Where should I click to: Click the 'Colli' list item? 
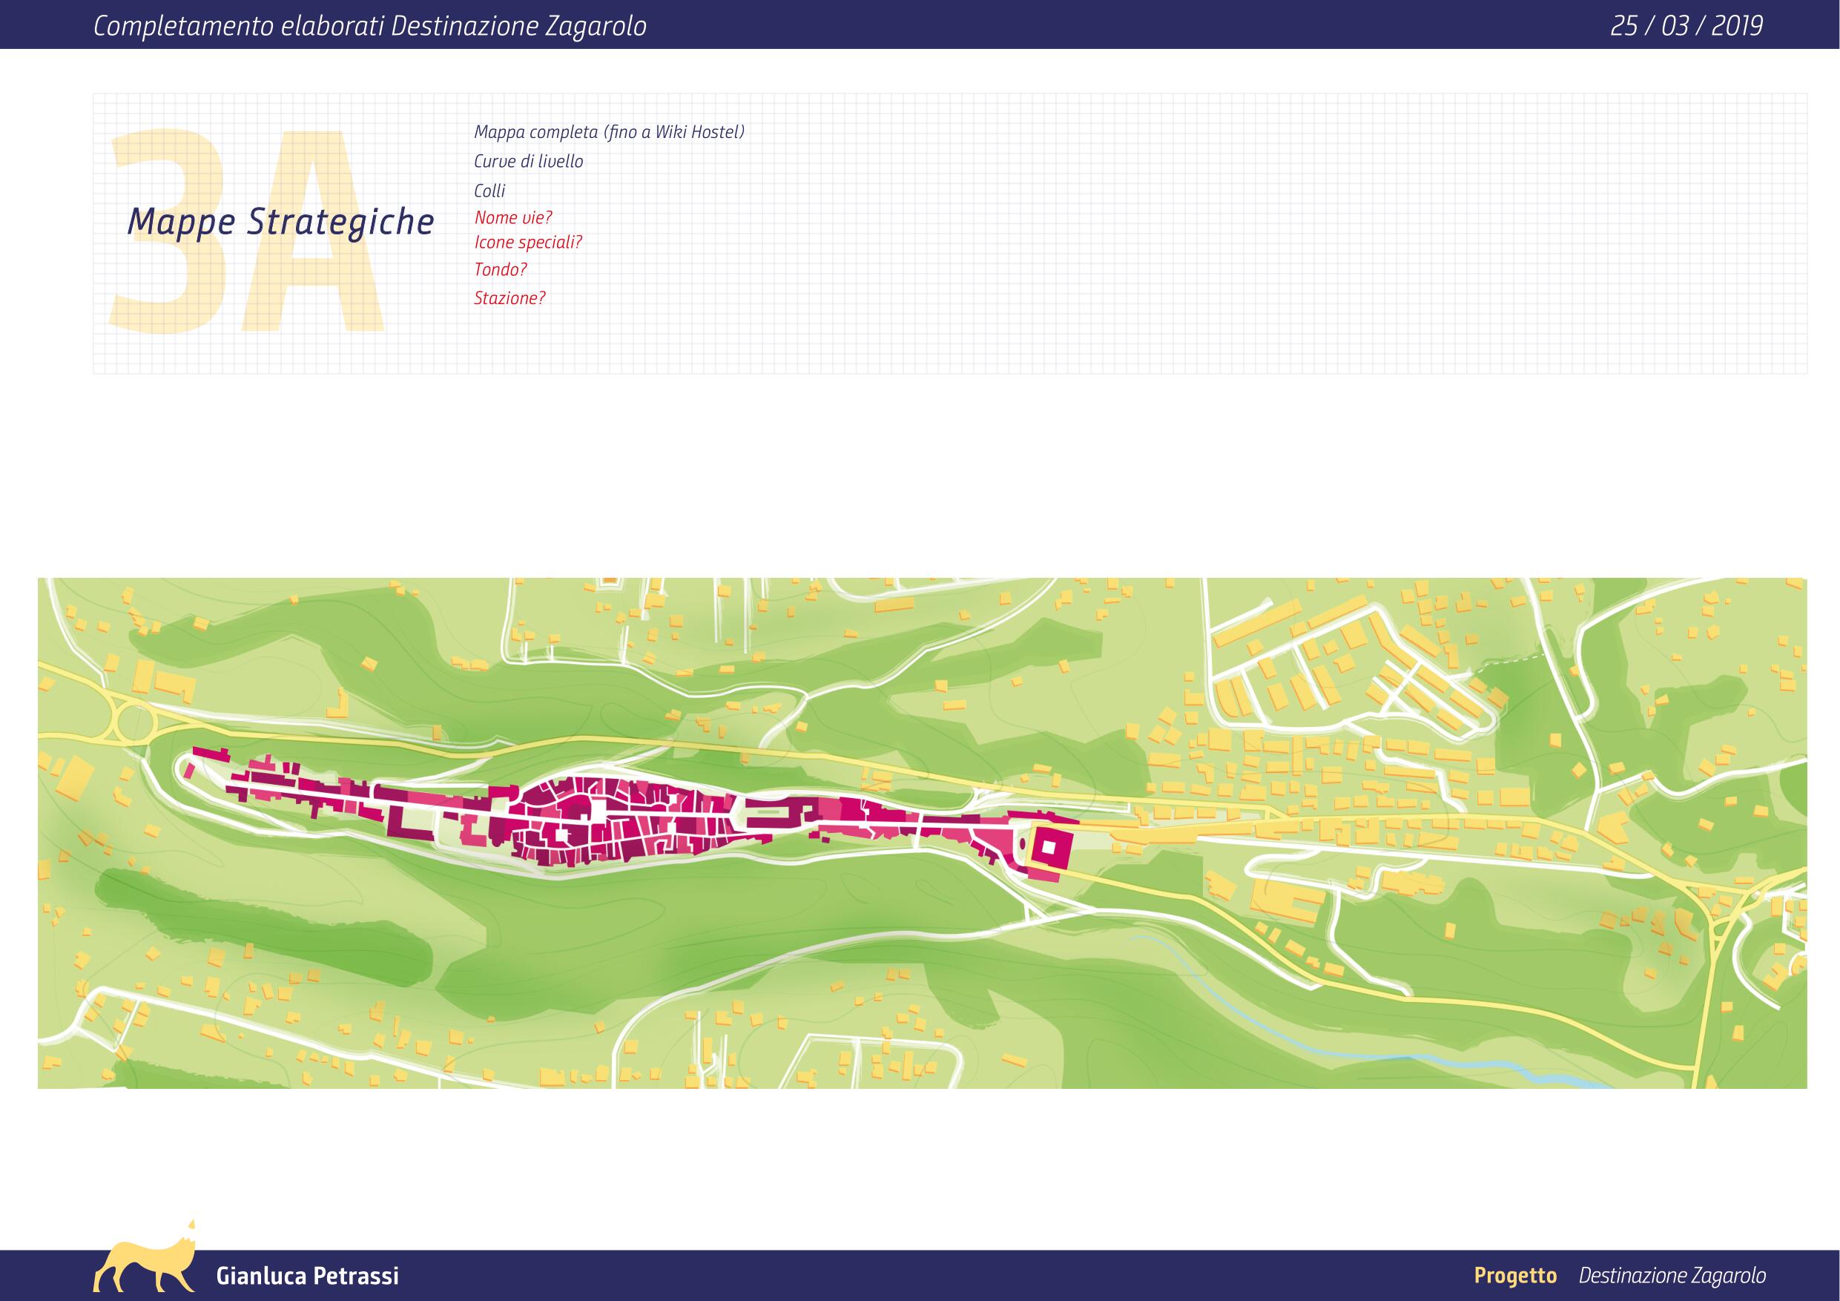[489, 191]
